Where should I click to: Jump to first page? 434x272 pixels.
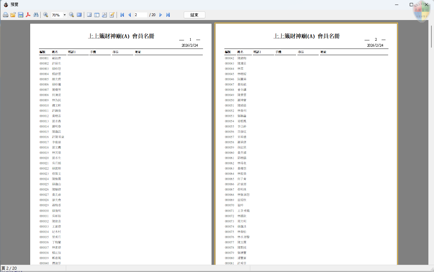pos(122,15)
